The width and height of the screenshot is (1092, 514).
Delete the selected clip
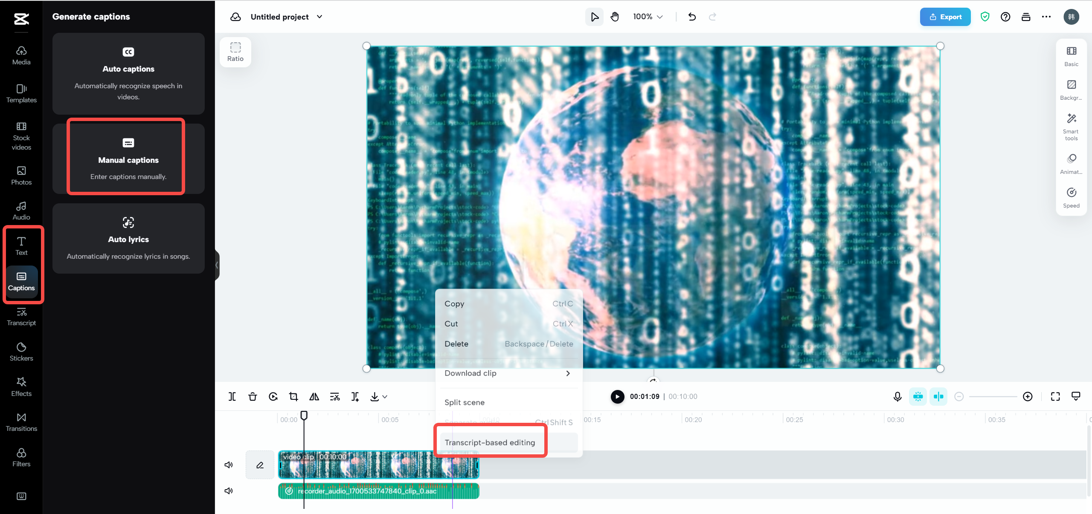point(252,396)
